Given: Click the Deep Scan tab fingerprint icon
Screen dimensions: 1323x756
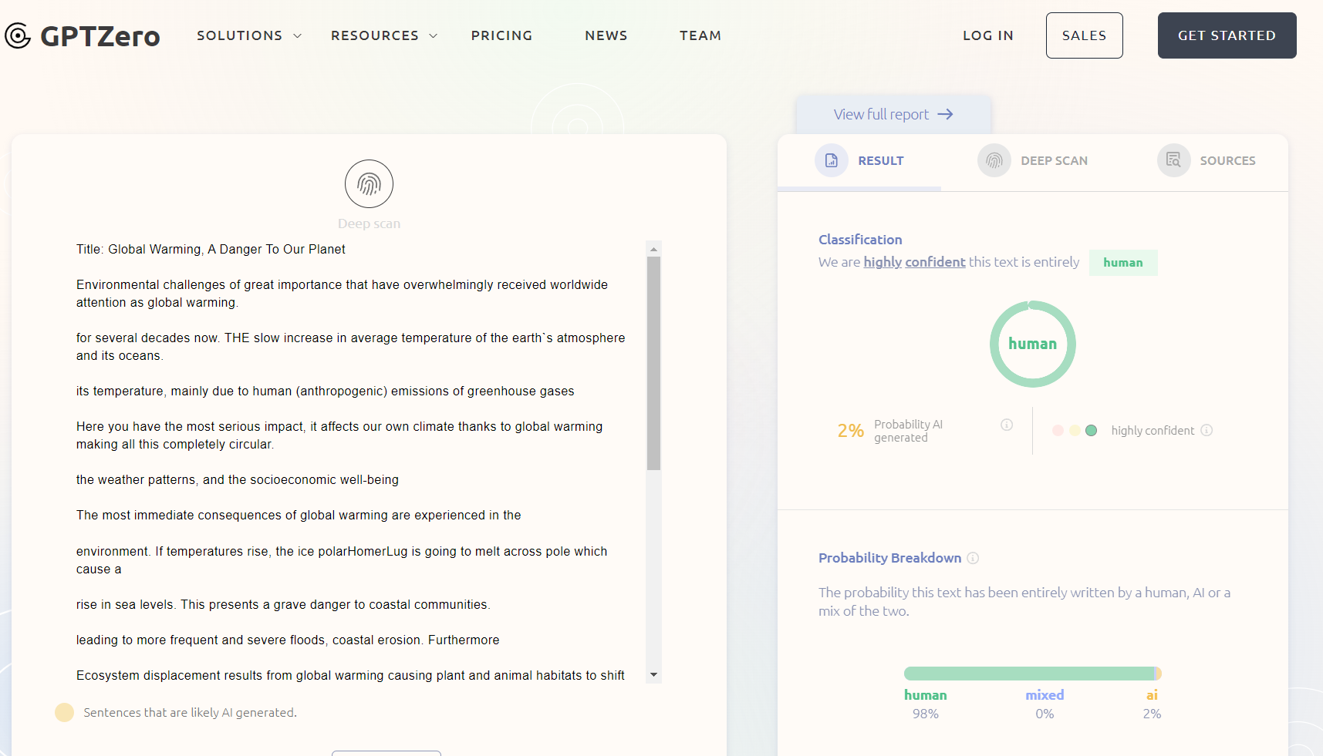Looking at the screenshot, I should pyautogui.click(x=994, y=160).
